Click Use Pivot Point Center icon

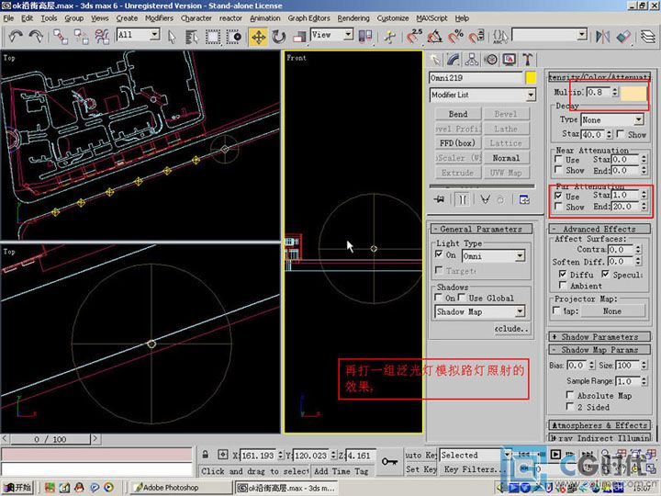(x=365, y=36)
